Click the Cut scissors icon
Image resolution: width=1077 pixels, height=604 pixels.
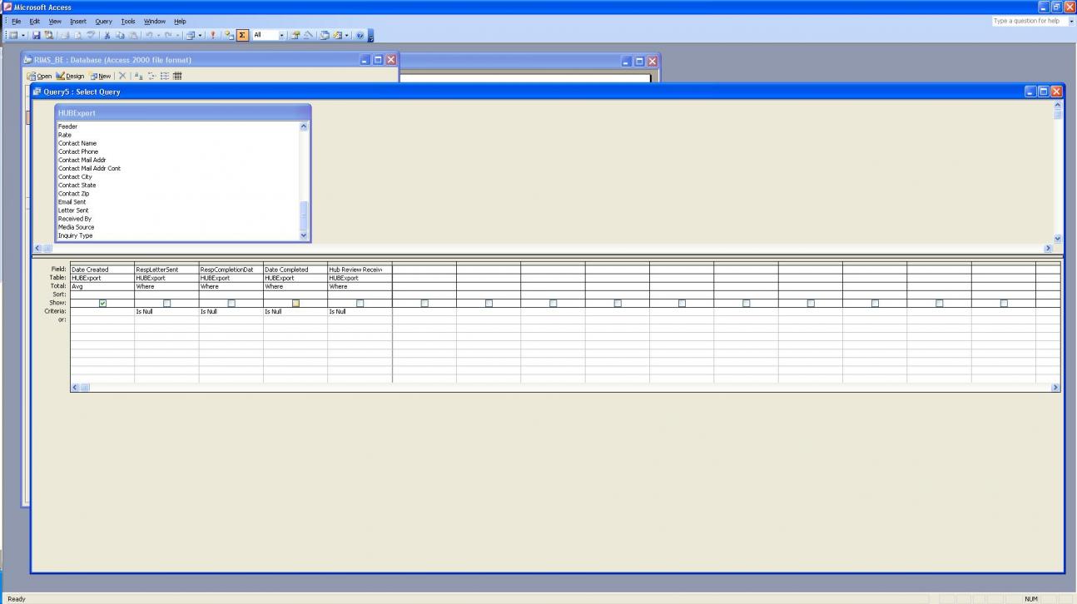[109, 36]
